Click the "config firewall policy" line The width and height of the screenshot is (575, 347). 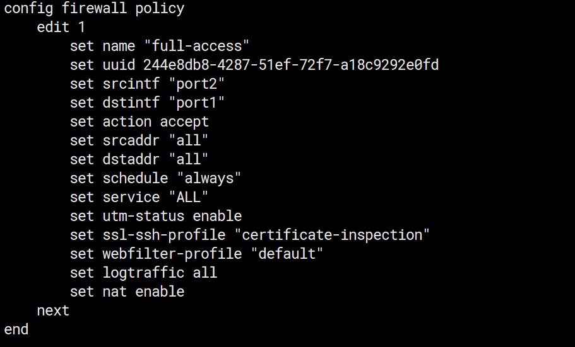pos(94,9)
